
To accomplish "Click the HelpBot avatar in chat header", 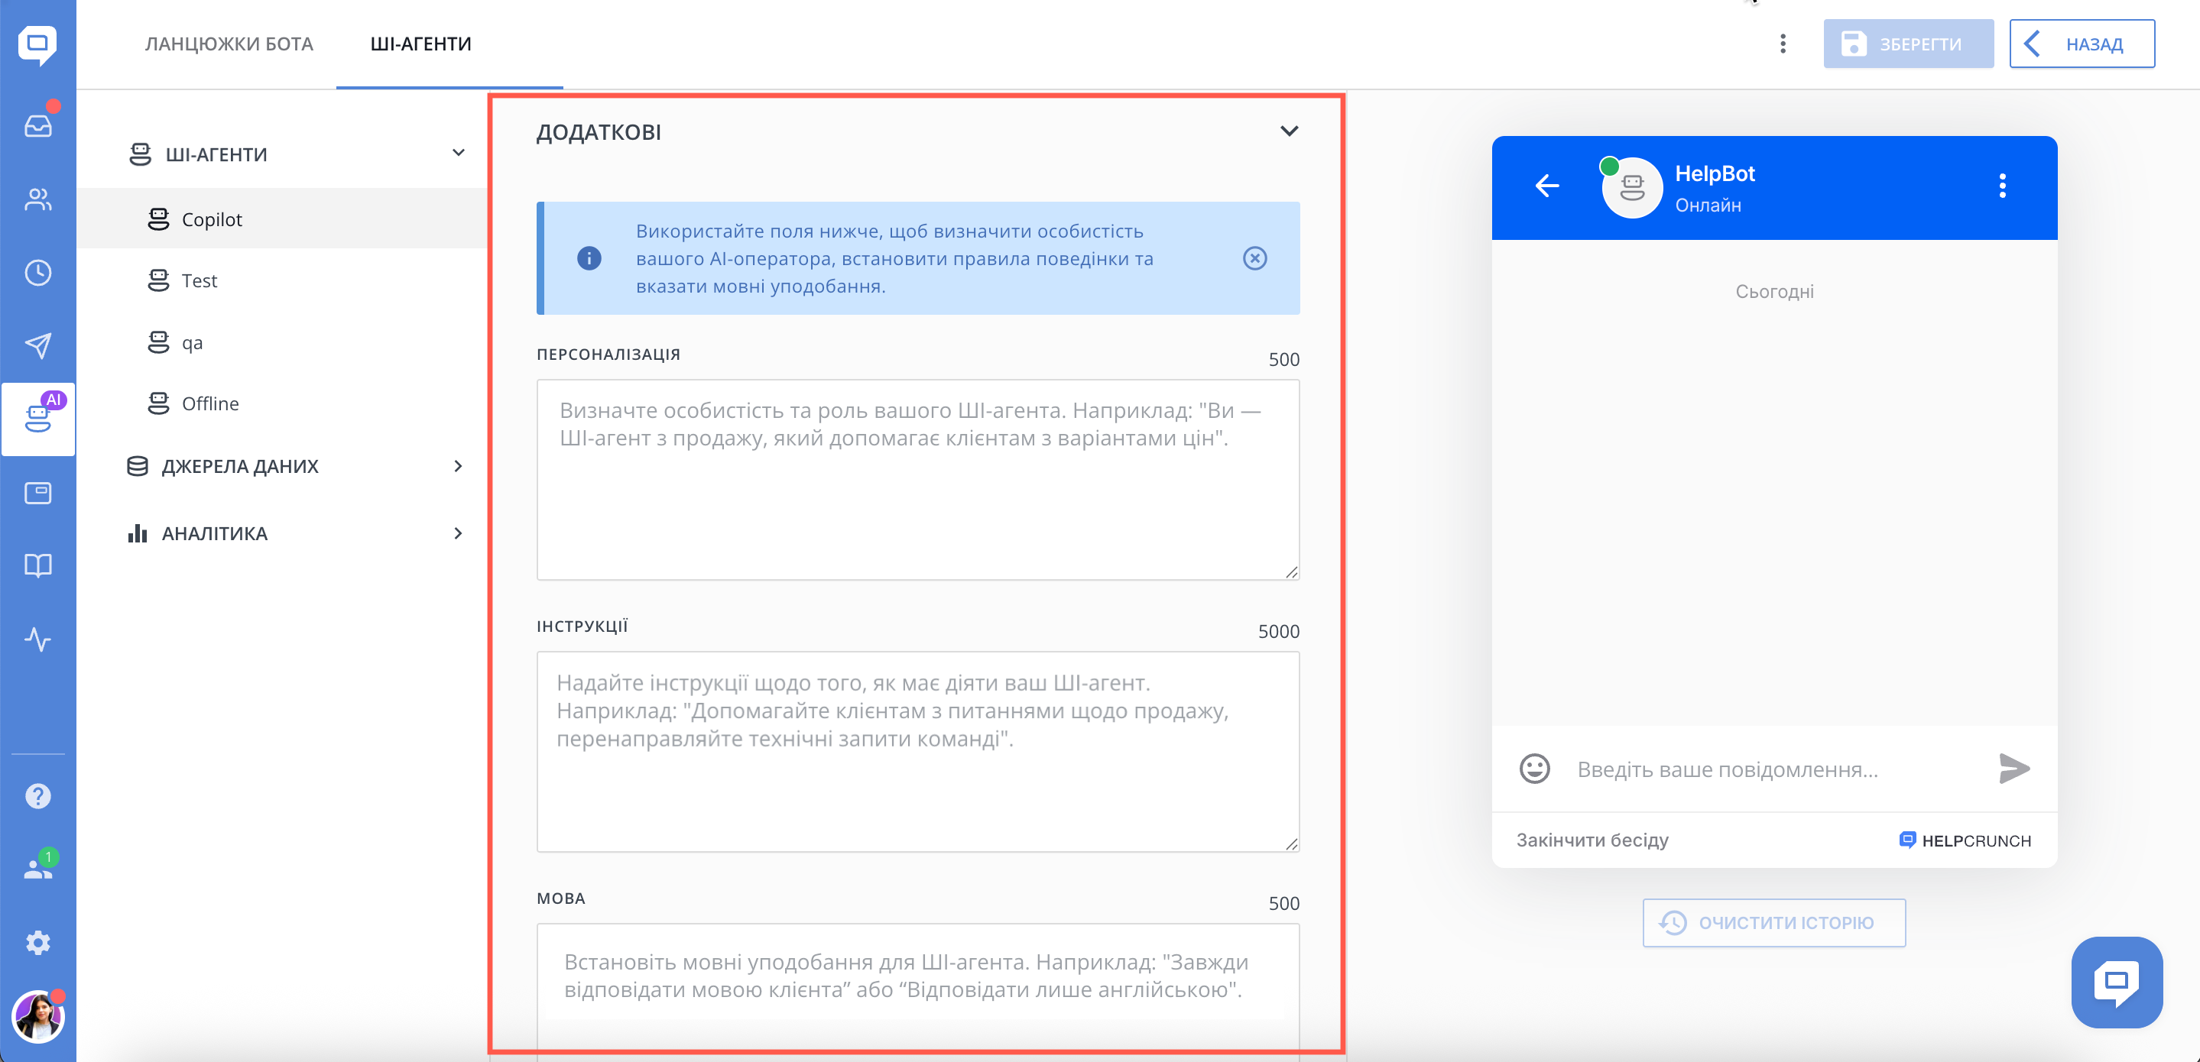I will [1632, 187].
